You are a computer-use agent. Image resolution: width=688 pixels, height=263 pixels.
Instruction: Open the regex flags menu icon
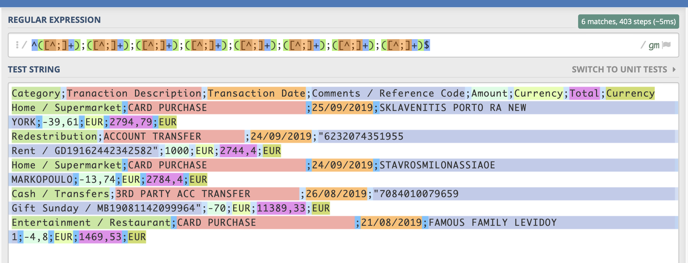pyautogui.click(x=667, y=45)
